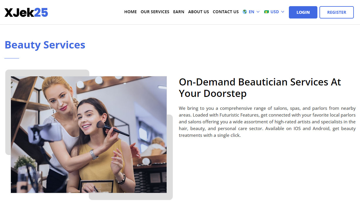Open the ABOUT US page
Viewport: 360px width, 212px height.
pos(198,12)
